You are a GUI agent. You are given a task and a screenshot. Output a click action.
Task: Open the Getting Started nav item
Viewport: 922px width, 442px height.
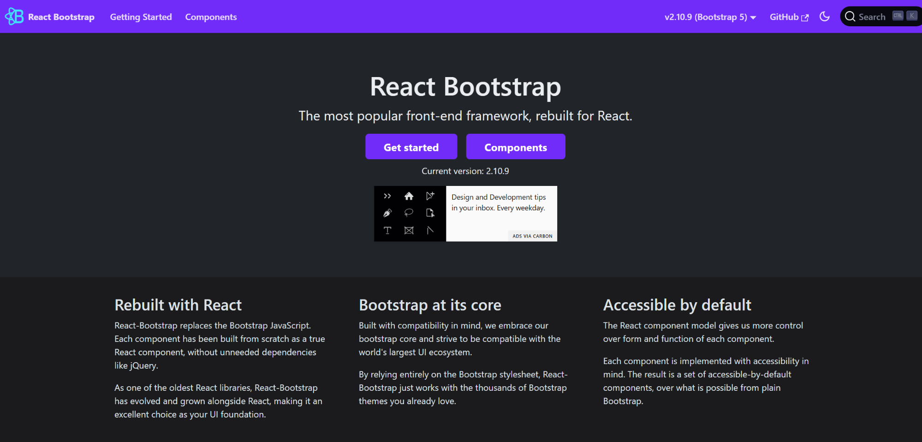(x=141, y=17)
